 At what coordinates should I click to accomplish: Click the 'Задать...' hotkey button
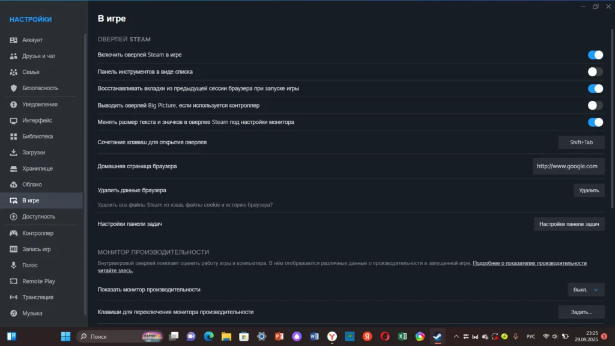pos(581,312)
